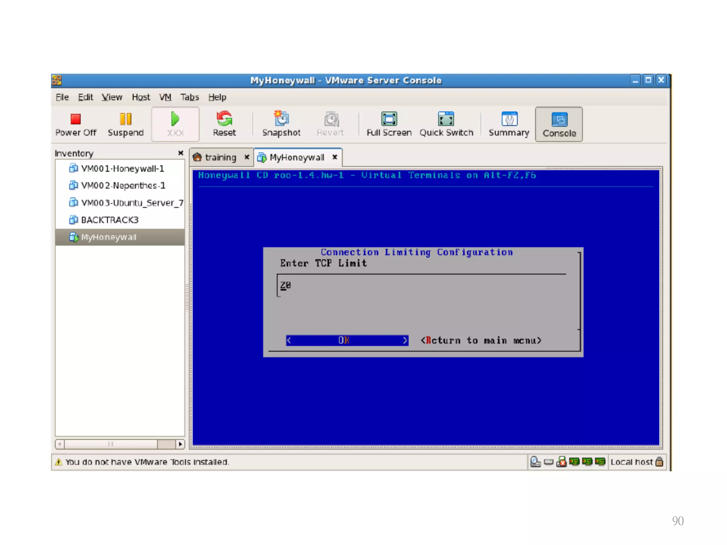
Task: Enter Full Screen mode
Action: point(389,124)
